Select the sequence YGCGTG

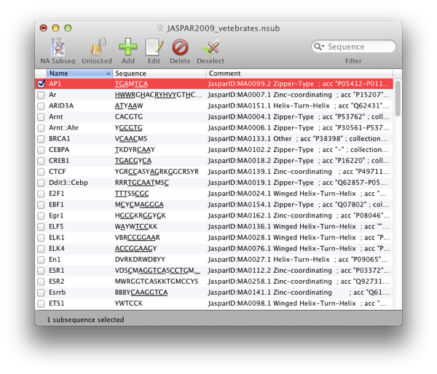click(128, 128)
